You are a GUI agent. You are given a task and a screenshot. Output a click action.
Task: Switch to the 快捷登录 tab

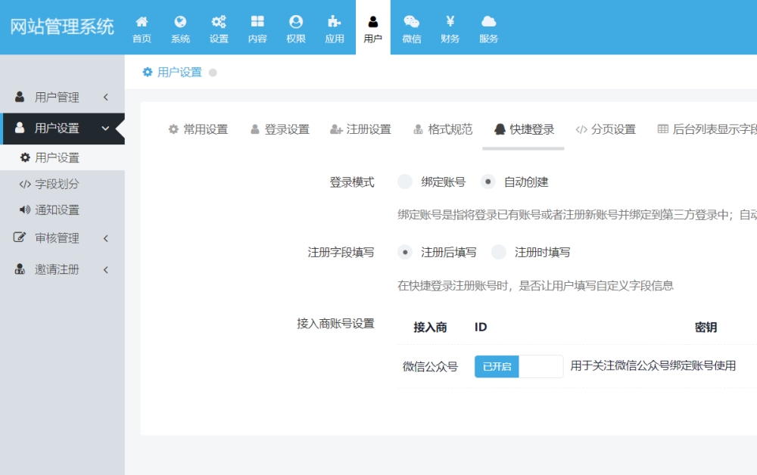click(x=524, y=129)
